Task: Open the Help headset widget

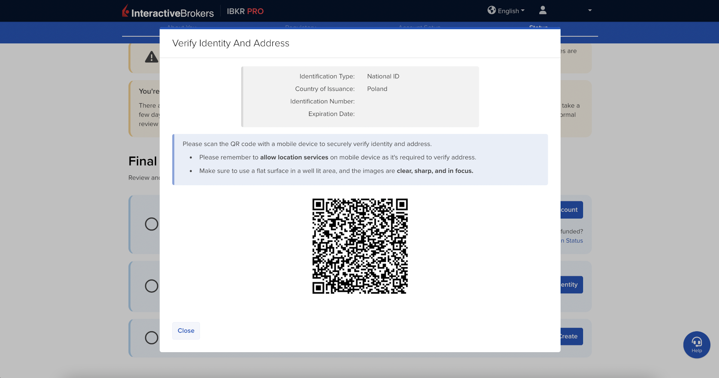Action: click(x=697, y=345)
